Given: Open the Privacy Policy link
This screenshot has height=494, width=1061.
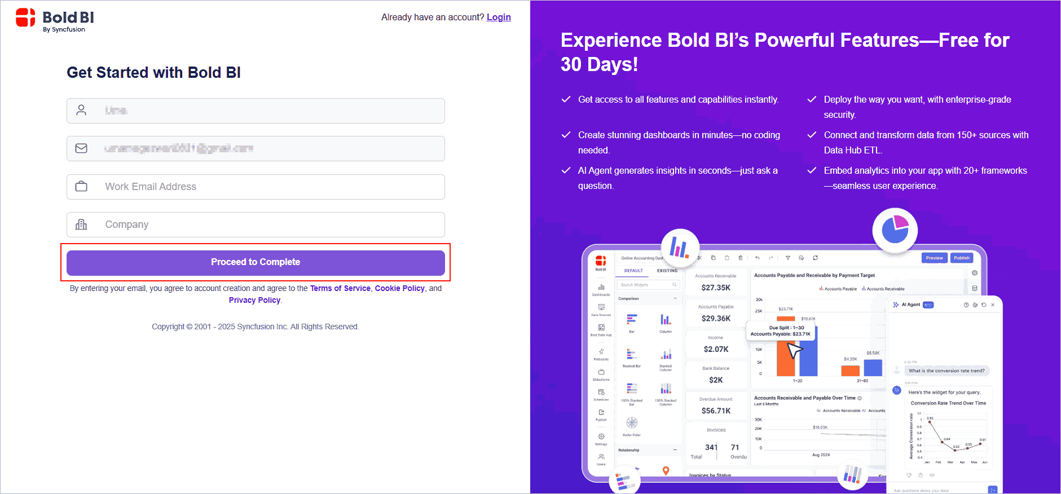Looking at the screenshot, I should tap(254, 300).
